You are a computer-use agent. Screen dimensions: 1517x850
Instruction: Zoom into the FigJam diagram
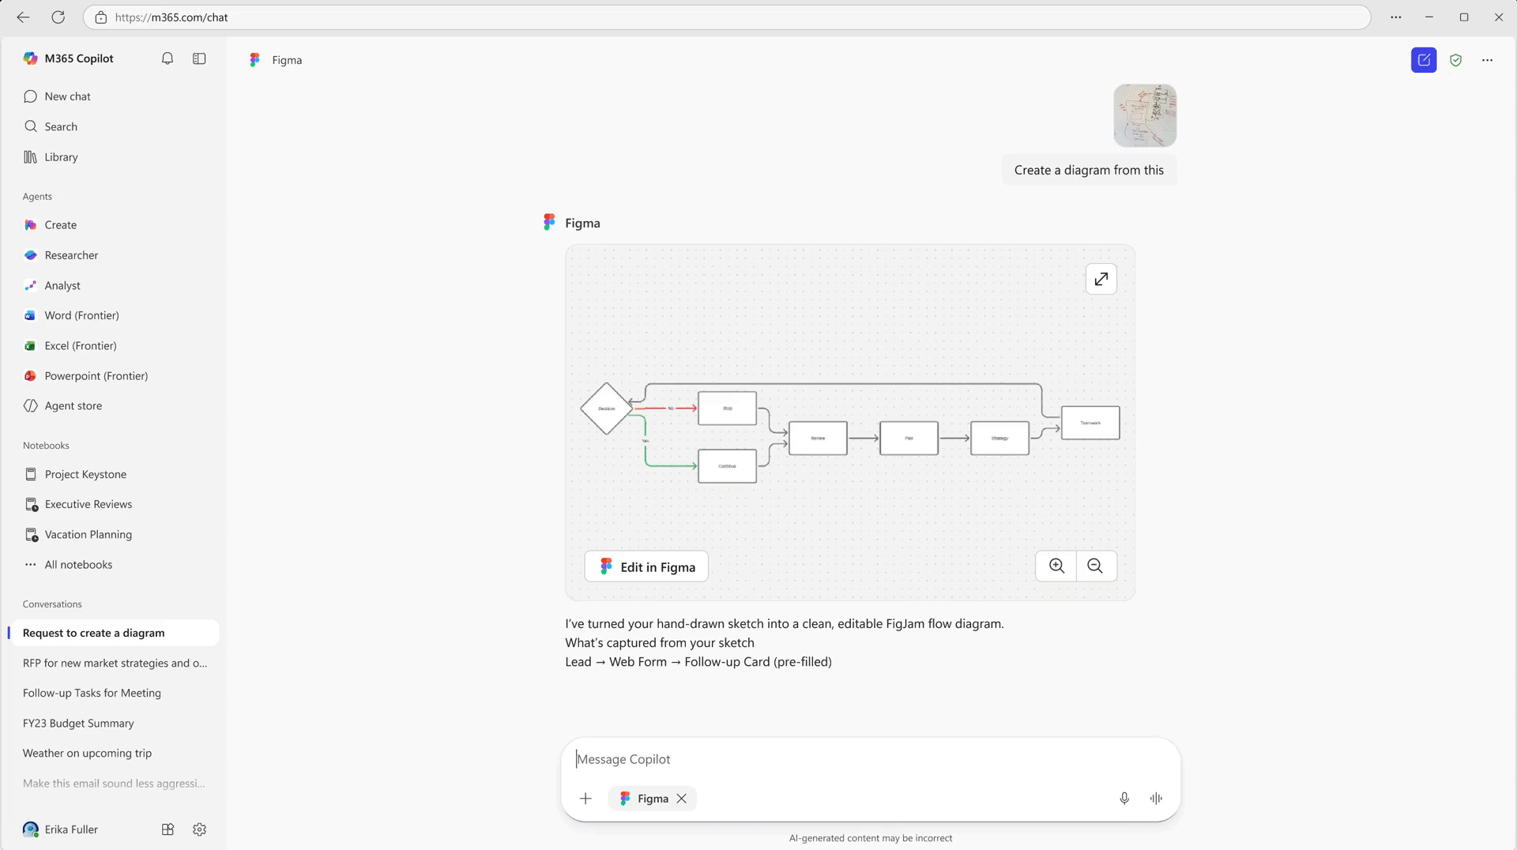tap(1056, 566)
